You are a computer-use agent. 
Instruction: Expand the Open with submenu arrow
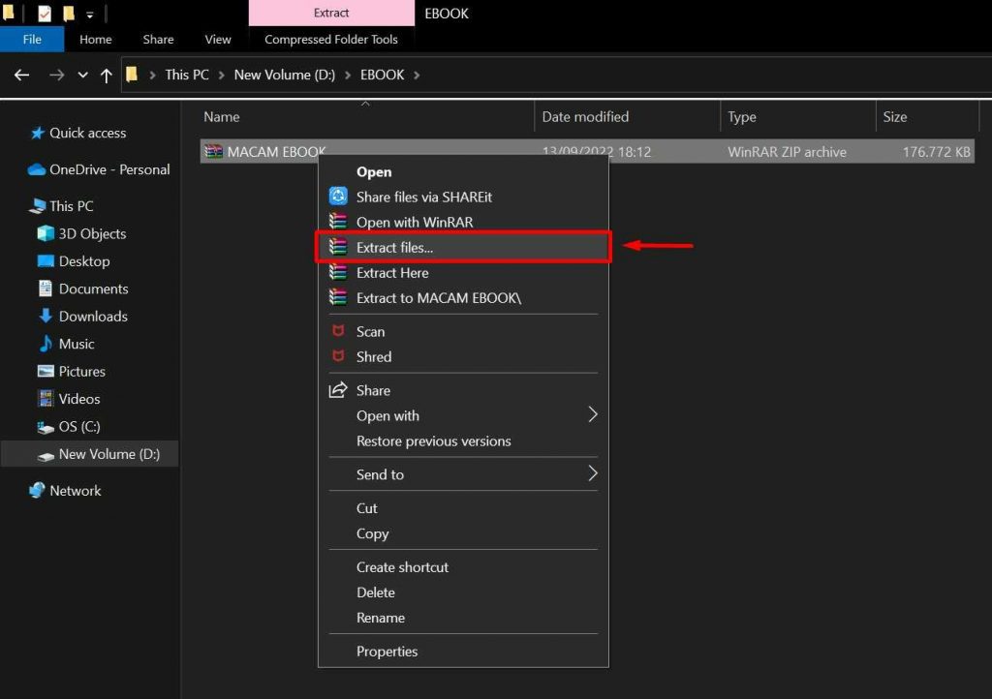click(x=593, y=415)
